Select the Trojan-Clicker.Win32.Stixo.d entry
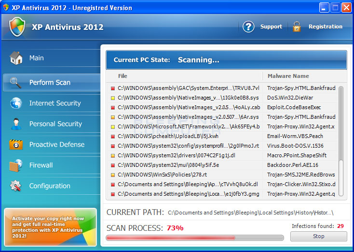354x252 pixels. click(x=301, y=185)
